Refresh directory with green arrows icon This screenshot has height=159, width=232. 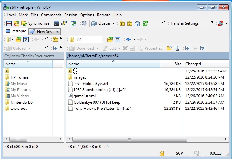(x=145, y=23)
